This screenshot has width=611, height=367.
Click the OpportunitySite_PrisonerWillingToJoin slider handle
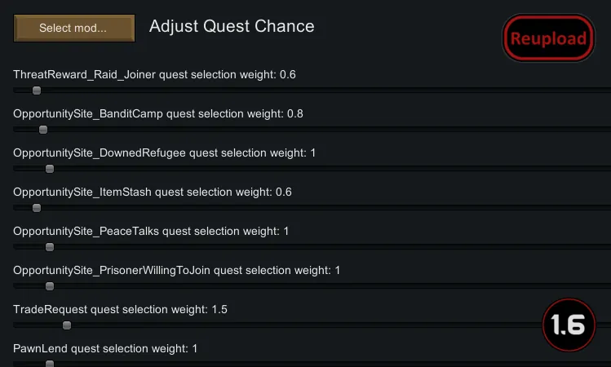coord(49,286)
